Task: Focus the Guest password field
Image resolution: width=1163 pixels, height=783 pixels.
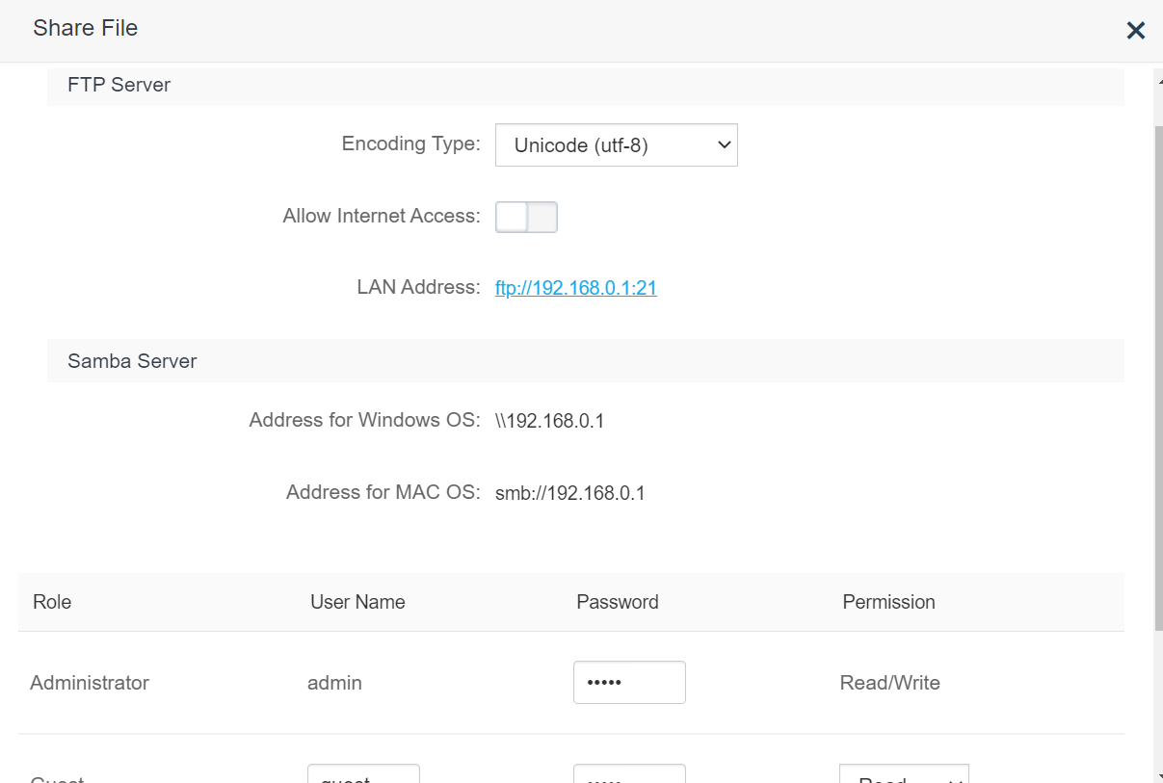Action: coord(629,775)
